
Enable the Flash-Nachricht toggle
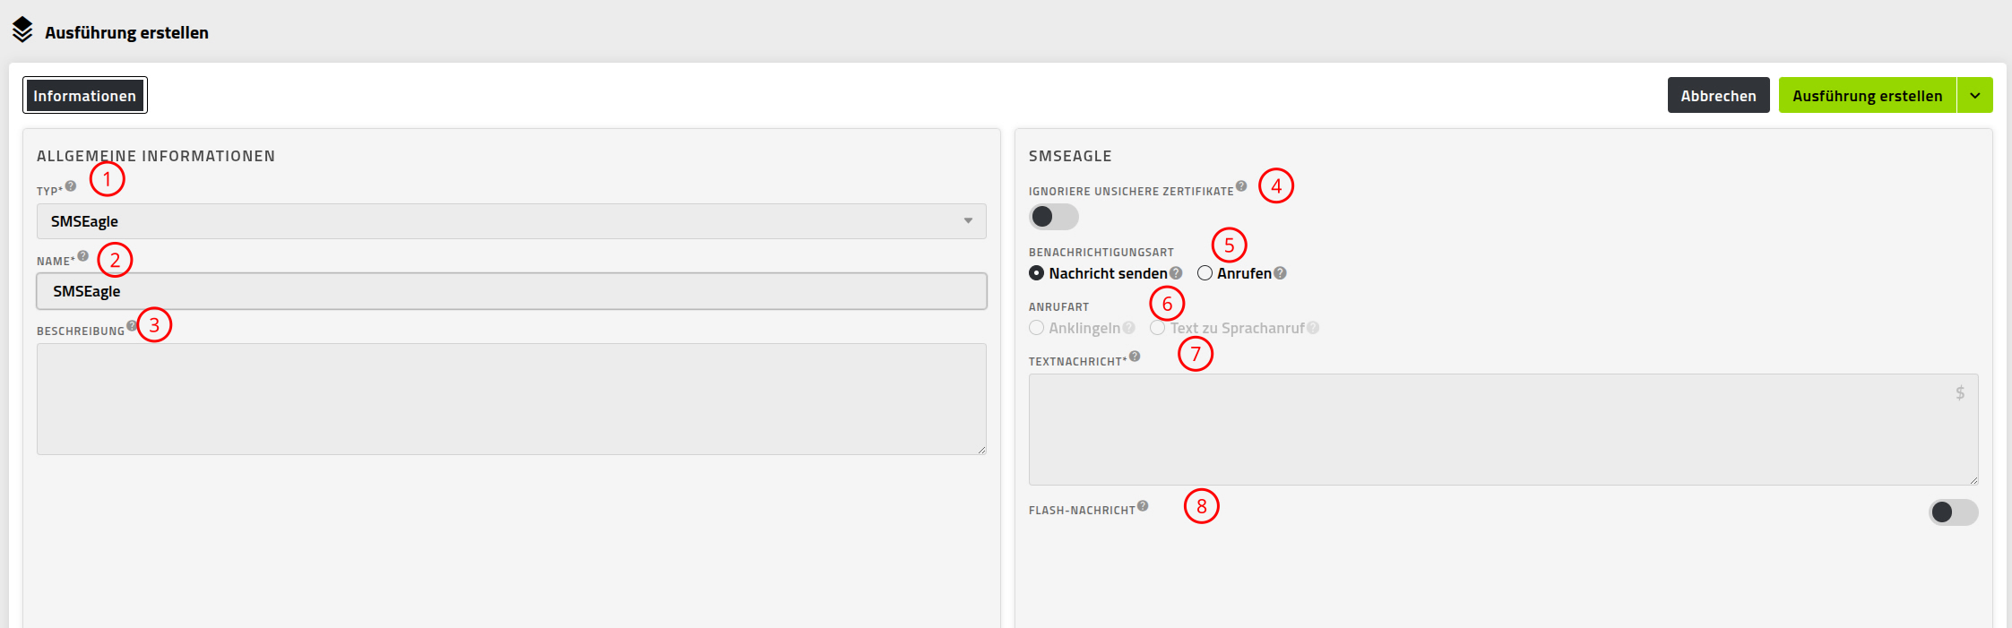(x=1954, y=512)
